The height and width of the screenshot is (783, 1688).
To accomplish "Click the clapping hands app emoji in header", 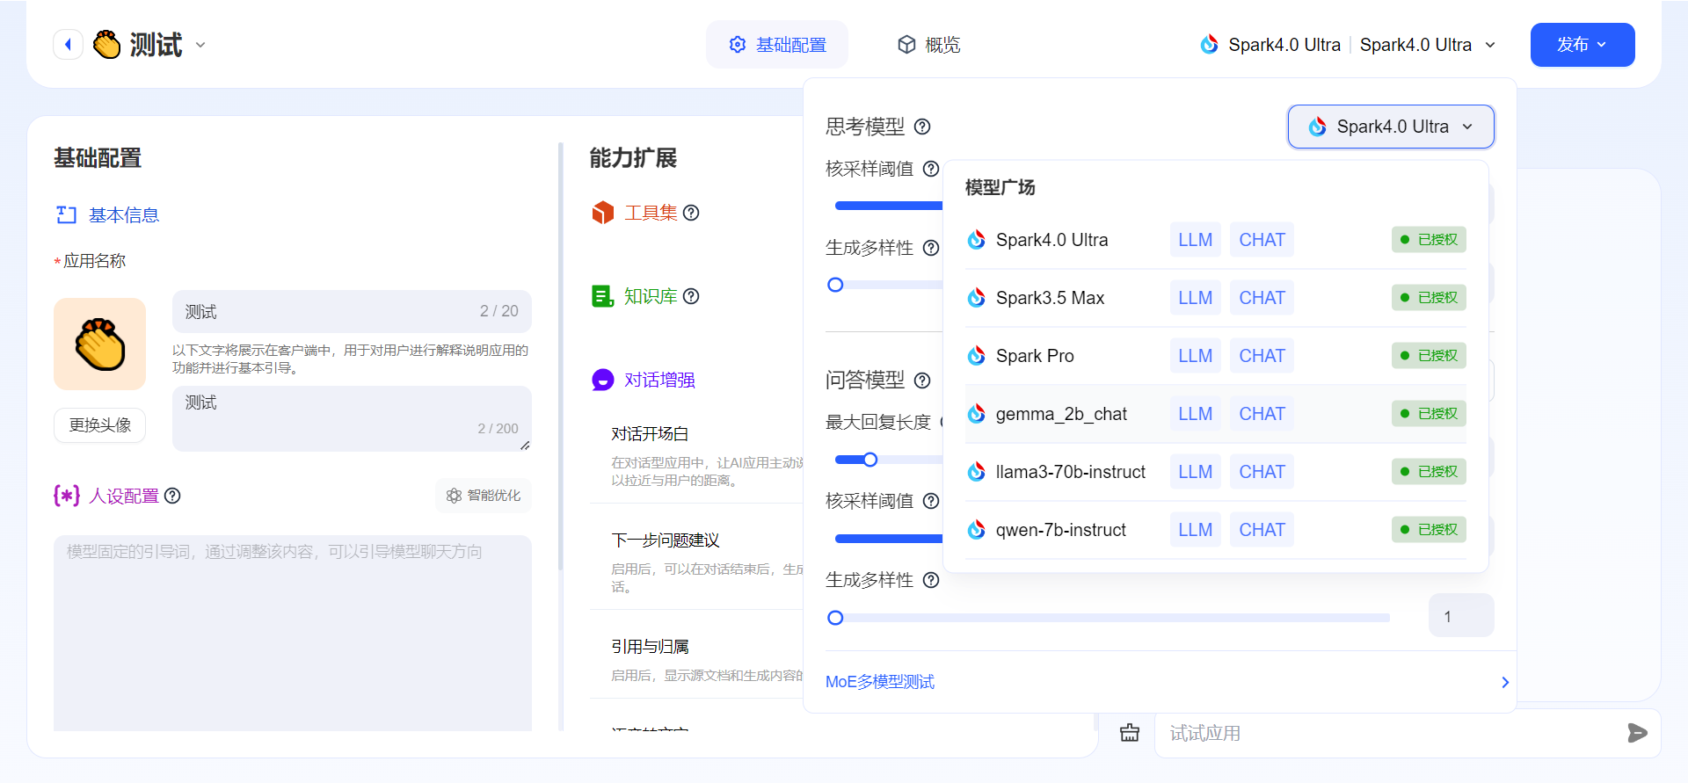I will [107, 45].
